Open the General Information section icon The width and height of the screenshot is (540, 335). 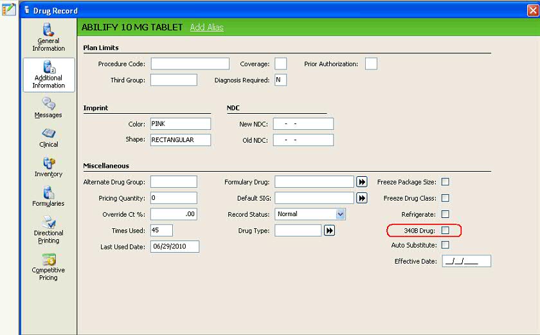click(x=49, y=30)
